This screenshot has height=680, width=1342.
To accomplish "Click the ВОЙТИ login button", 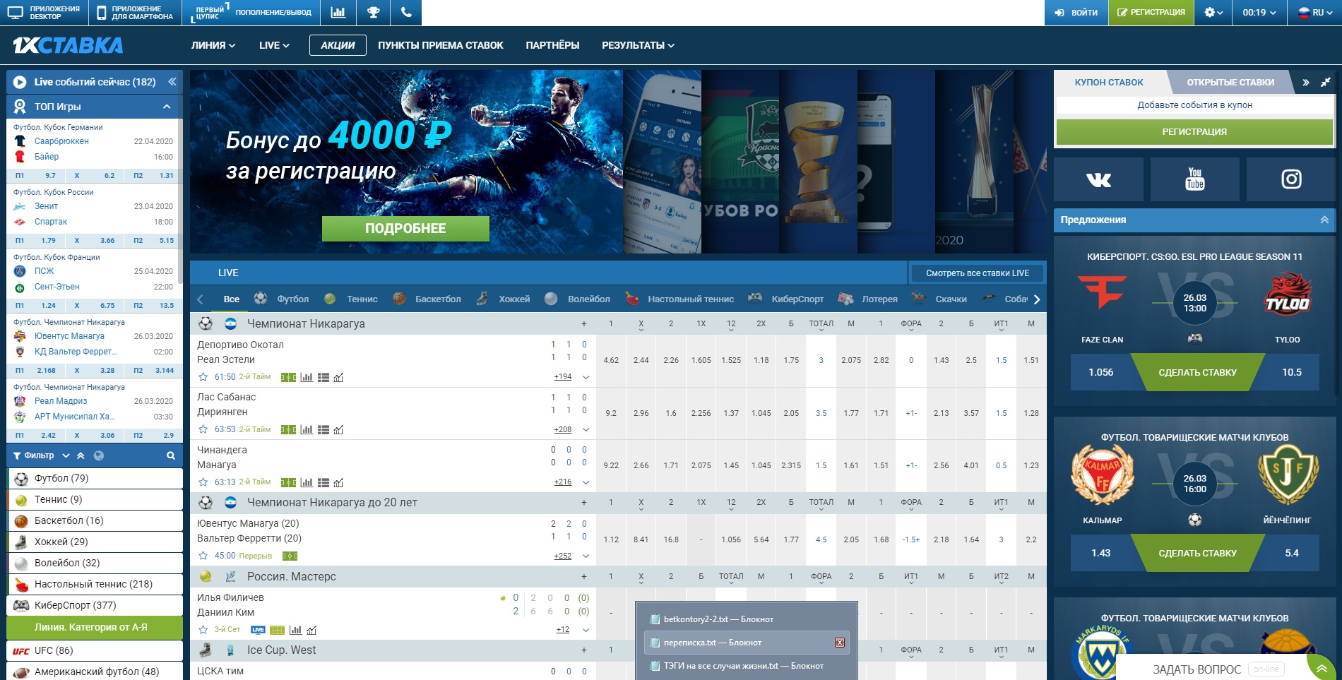I will (x=1076, y=13).
